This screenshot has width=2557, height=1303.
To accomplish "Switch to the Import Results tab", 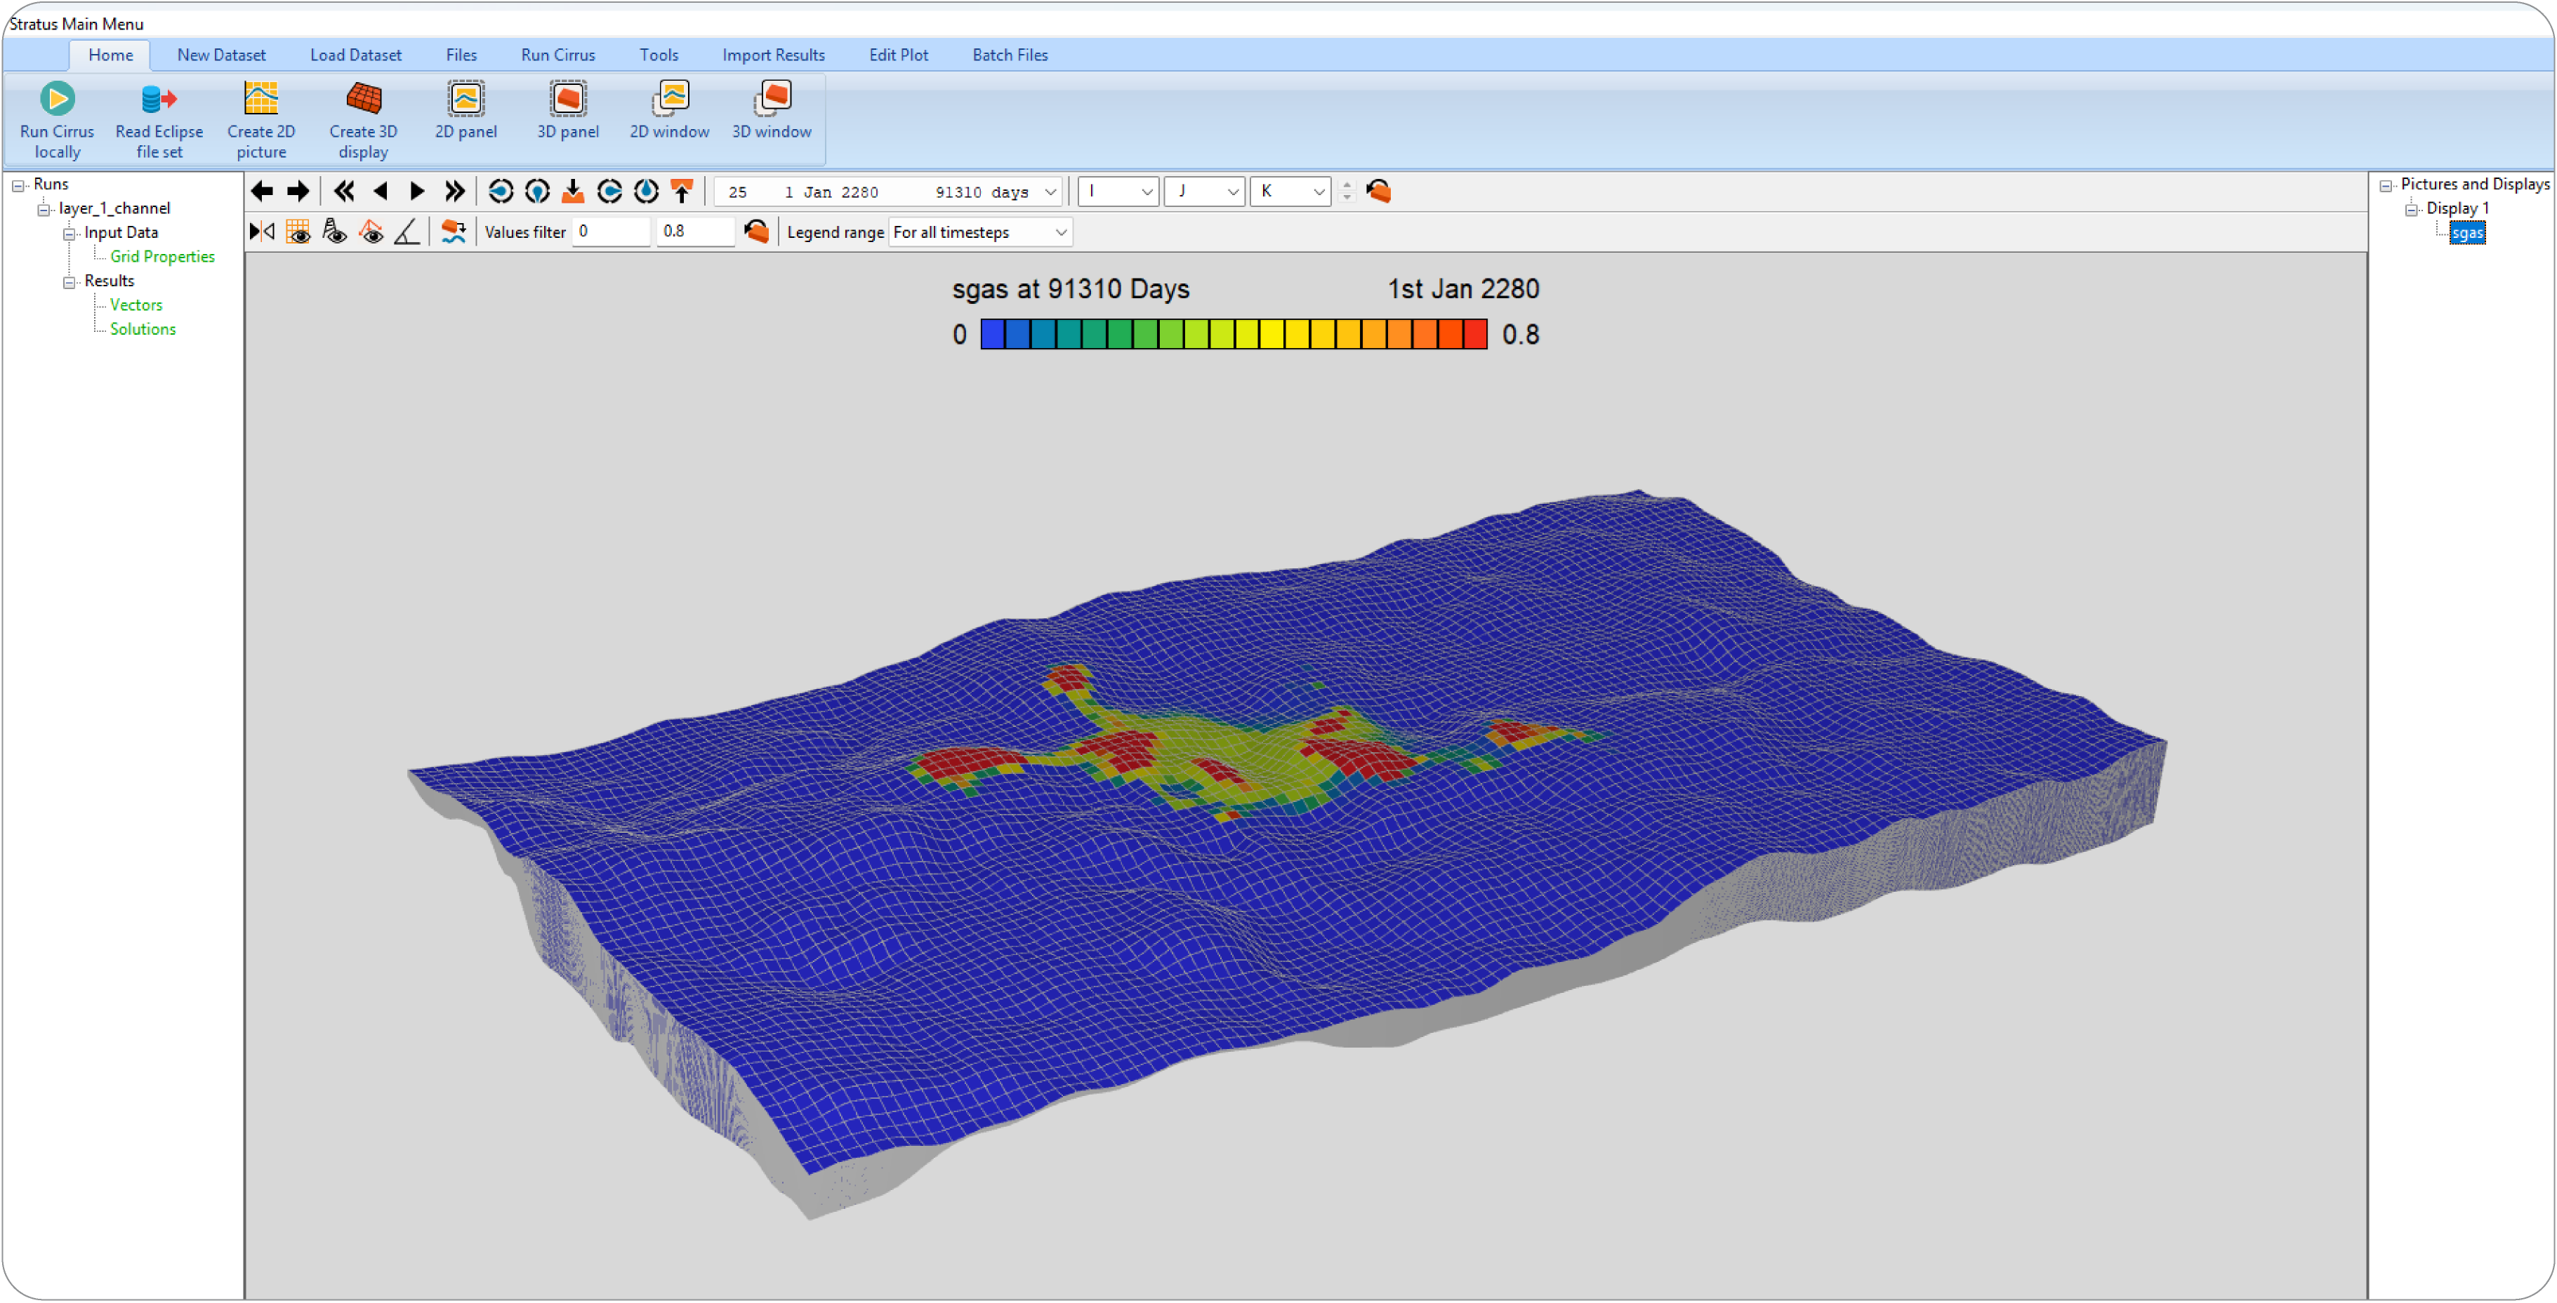I will 773,55.
